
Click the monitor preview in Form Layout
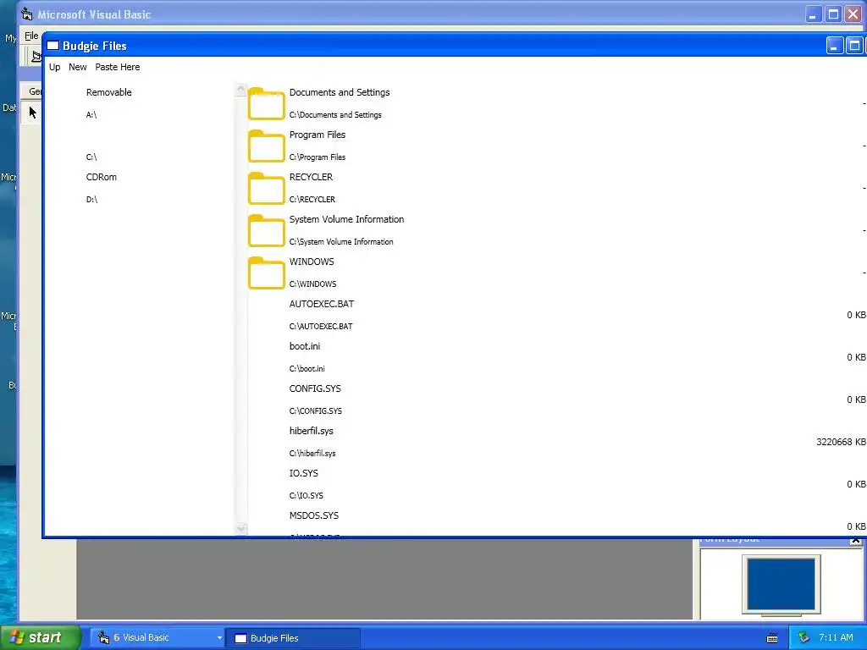coord(781,586)
